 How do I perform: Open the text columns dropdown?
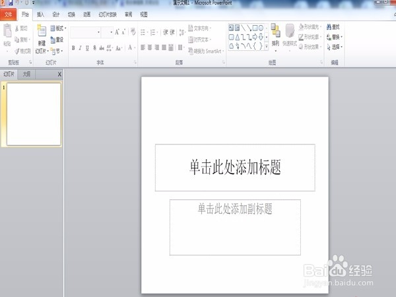pyautogui.click(x=181, y=48)
